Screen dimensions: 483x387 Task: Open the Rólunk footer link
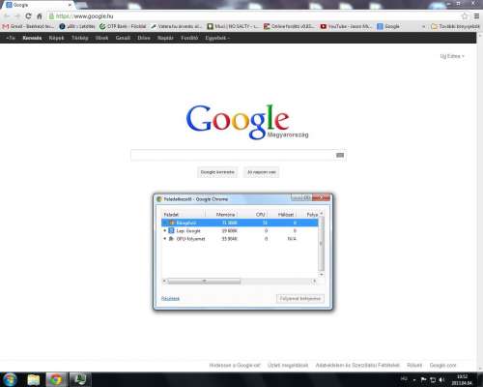pos(414,365)
